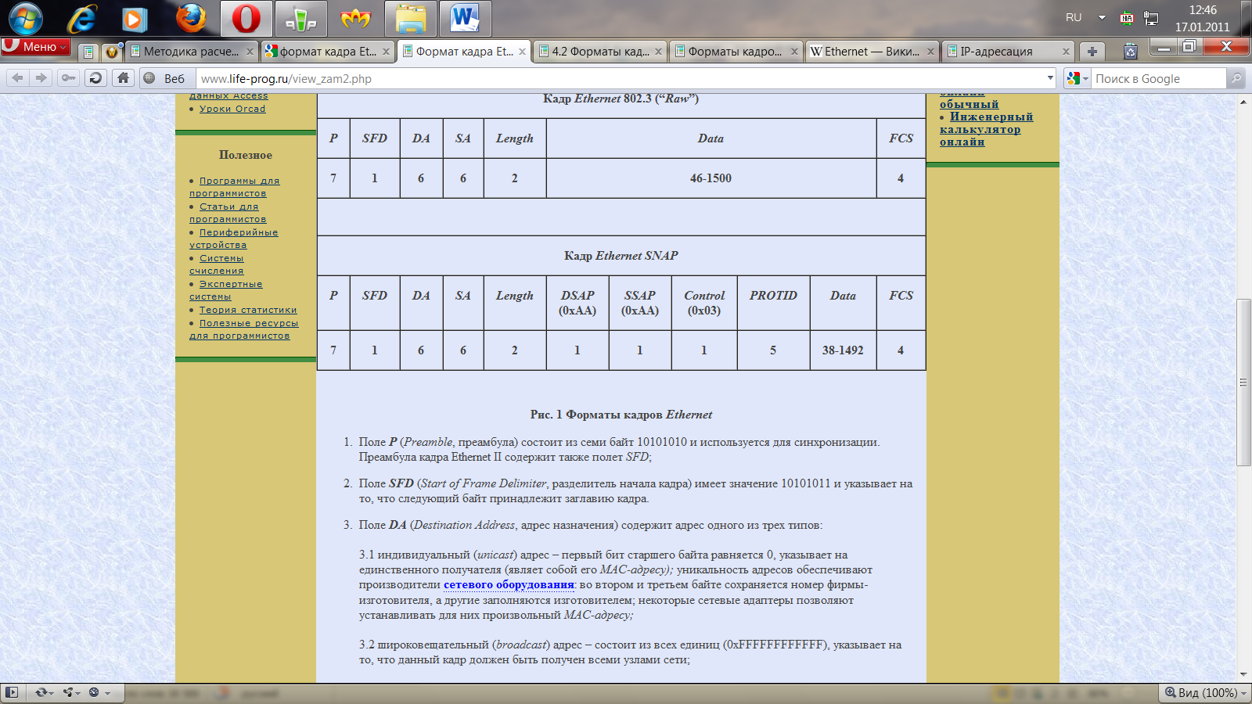The width and height of the screenshot is (1252, 704).
Task: Open the dropdown arrow beside the language indicator
Action: [1102, 17]
